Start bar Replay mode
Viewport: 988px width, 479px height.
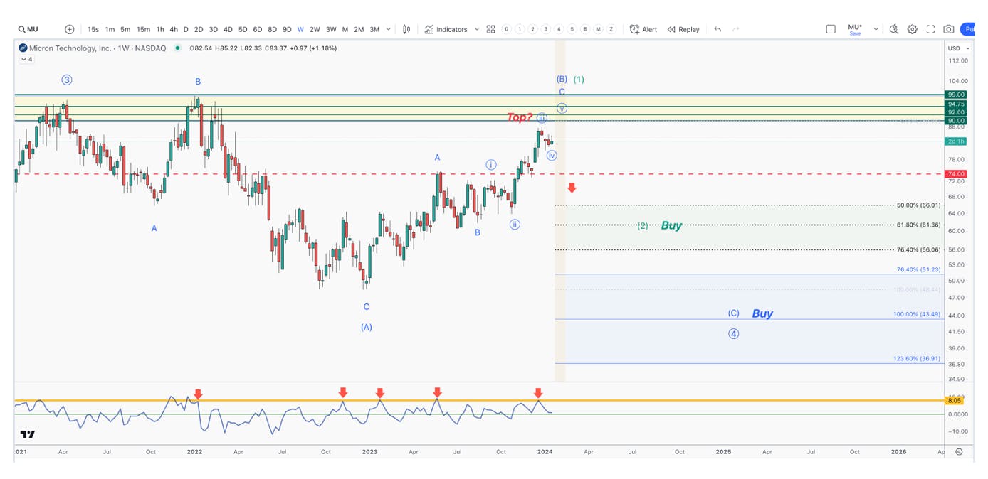[683, 29]
